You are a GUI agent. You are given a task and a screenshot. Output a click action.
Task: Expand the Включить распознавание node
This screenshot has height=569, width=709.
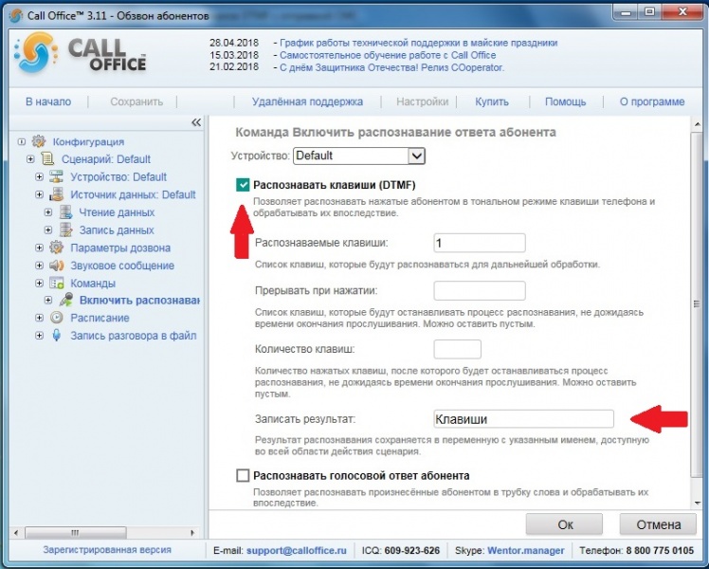48,300
